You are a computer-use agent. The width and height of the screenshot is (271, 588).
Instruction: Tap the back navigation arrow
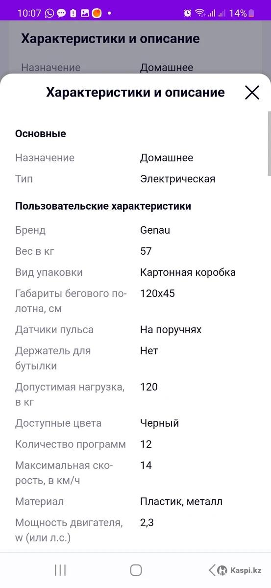click(x=212, y=570)
